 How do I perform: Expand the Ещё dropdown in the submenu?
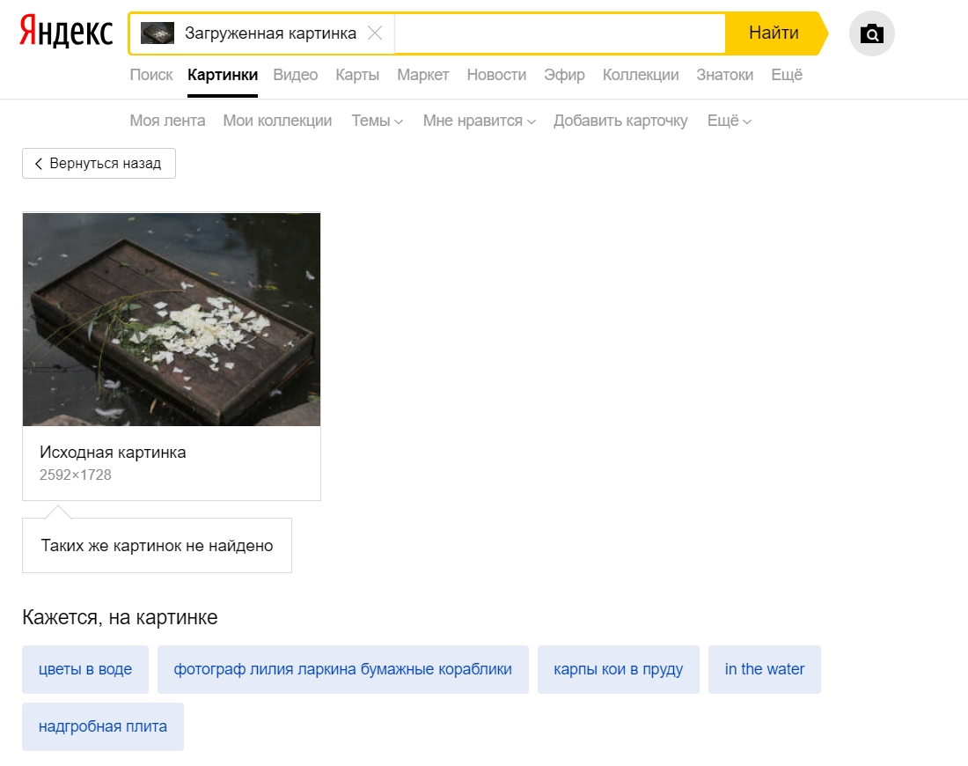tap(730, 121)
